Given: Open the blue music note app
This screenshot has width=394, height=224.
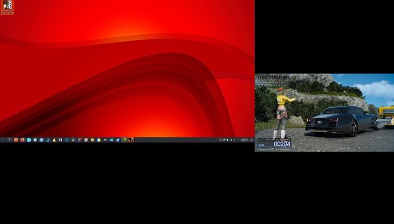Looking at the screenshot, I should (42, 140).
